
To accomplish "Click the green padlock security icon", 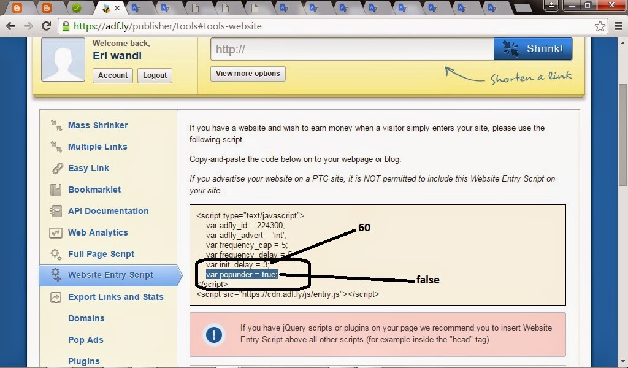I will coord(66,26).
